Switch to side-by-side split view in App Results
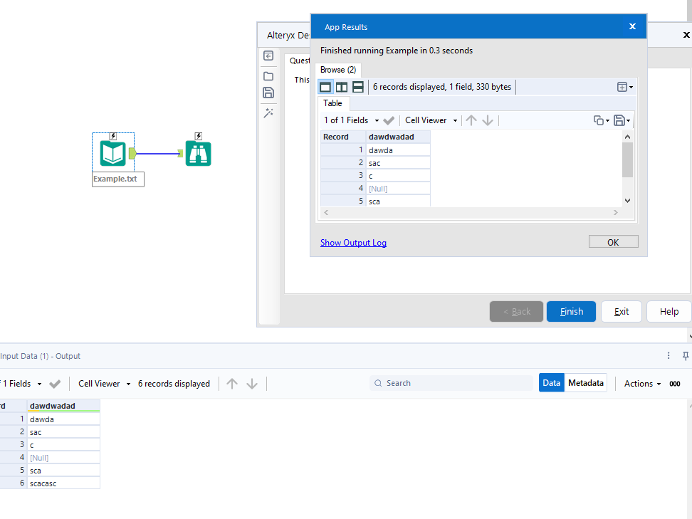The height and width of the screenshot is (519, 692). point(342,87)
